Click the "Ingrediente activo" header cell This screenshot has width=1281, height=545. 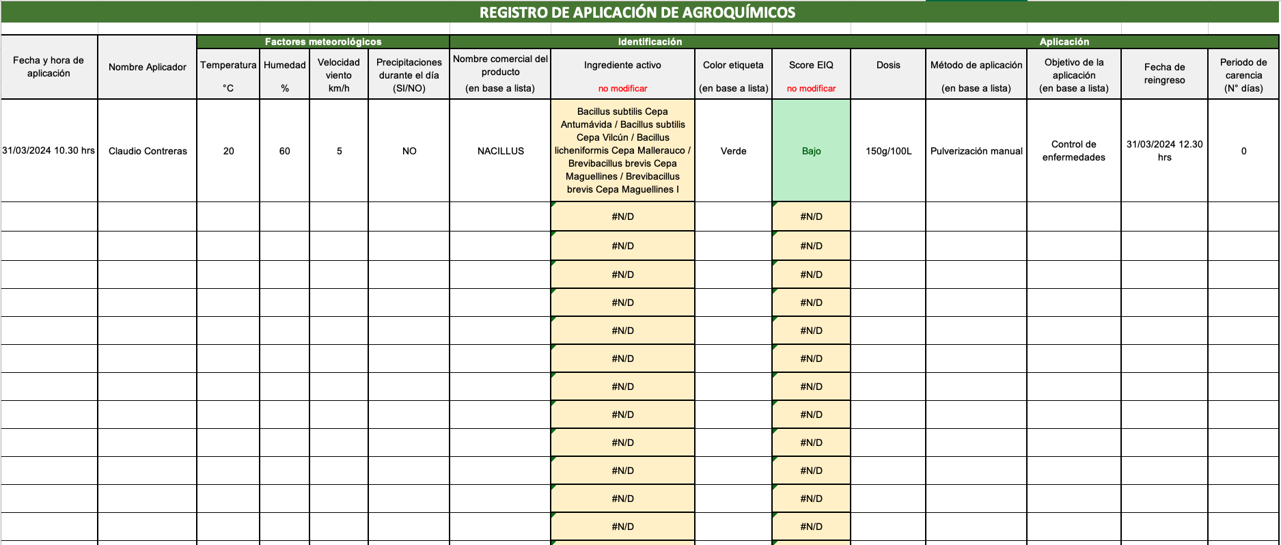click(x=623, y=74)
